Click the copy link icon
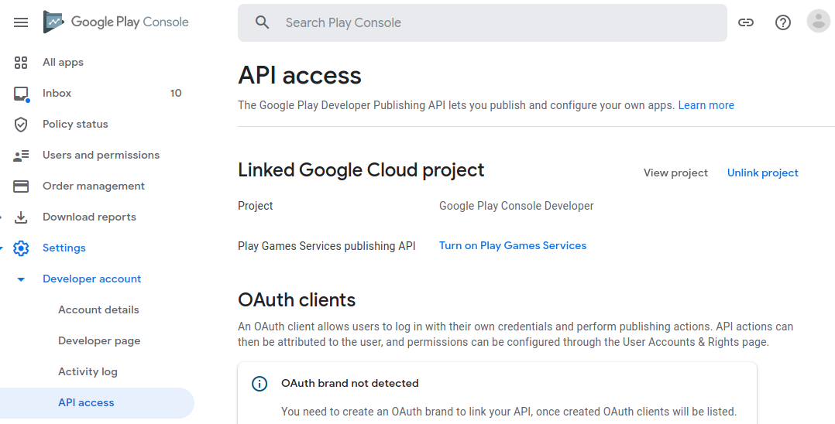 tap(745, 22)
